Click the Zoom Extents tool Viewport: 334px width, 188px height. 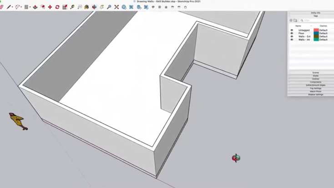pos(116,7)
